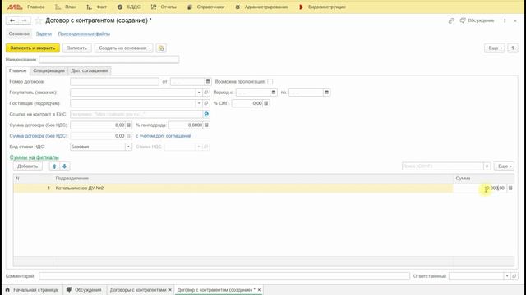Screen dimensions: 526x295
Task: Switch to Доп. соглашения tab
Action: pyautogui.click(x=90, y=71)
